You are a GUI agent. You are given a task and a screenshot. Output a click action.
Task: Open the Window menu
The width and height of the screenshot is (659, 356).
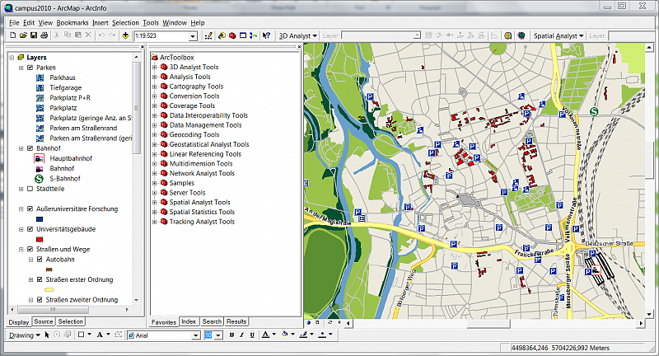(175, 23)
